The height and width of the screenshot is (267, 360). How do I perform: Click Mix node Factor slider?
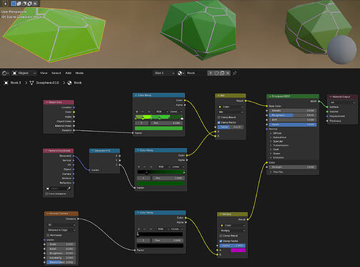point(231,127)
